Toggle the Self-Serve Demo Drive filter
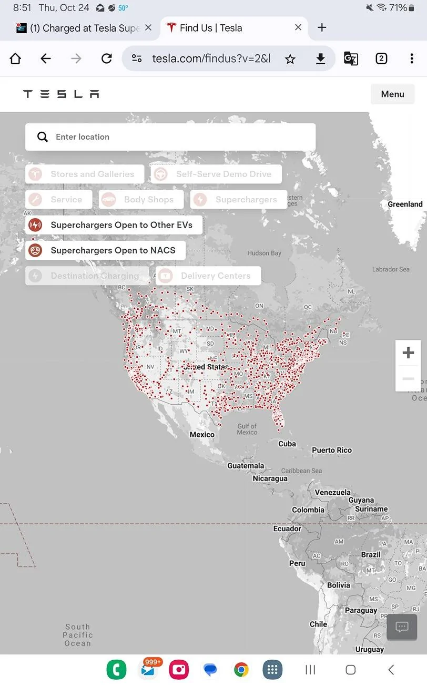Screen dimensions: 427x685 (216, 174)
